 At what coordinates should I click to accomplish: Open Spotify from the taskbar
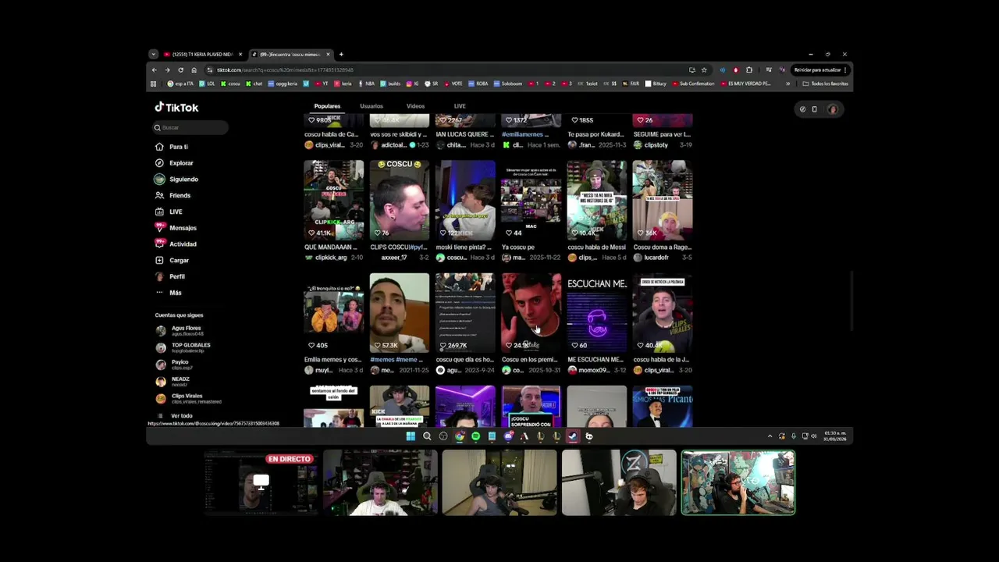[x=475, y=436]
